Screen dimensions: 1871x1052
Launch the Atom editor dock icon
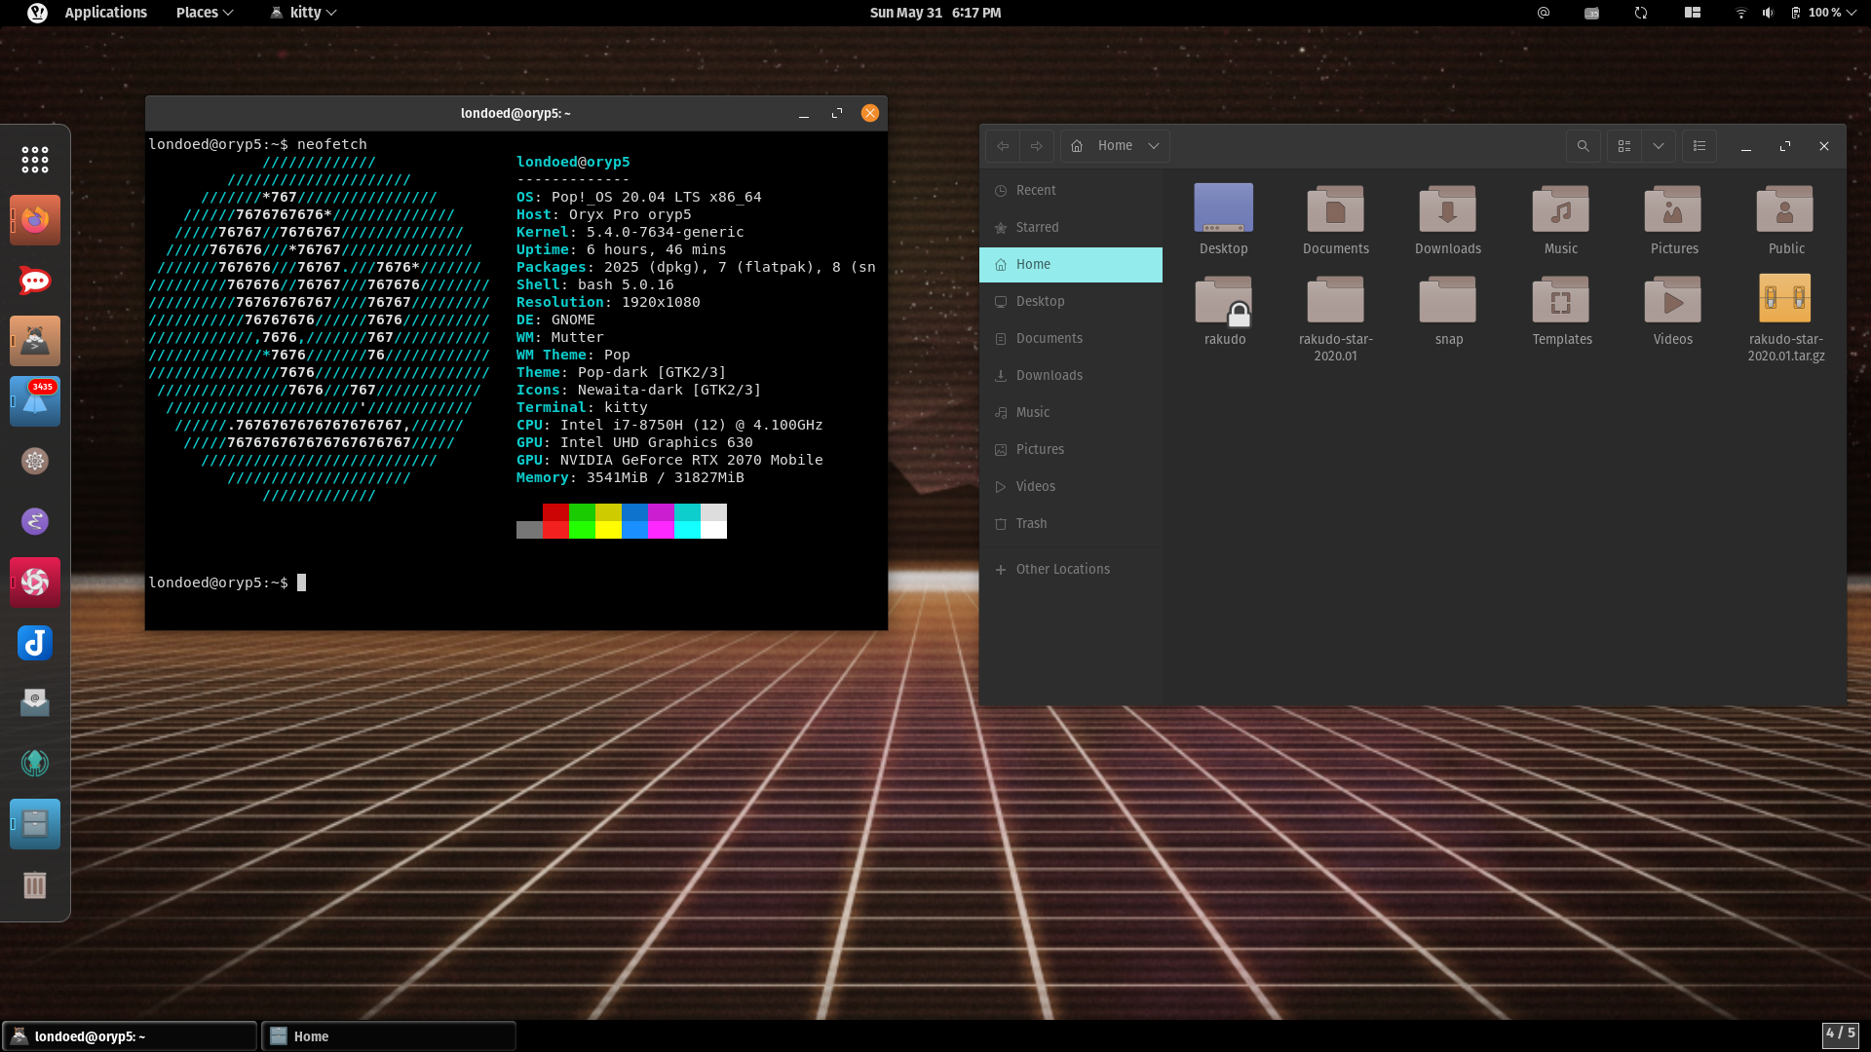pos(35,461)
